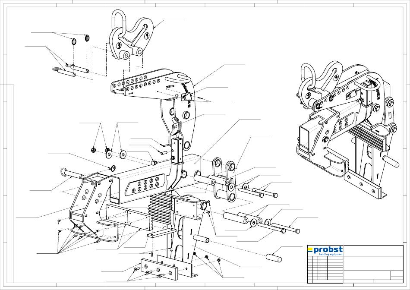Image resolution: width=410 pixels, height=290 pixels.
Task: Click the lifting shackle atop exploded view
Action: (129, 37)
